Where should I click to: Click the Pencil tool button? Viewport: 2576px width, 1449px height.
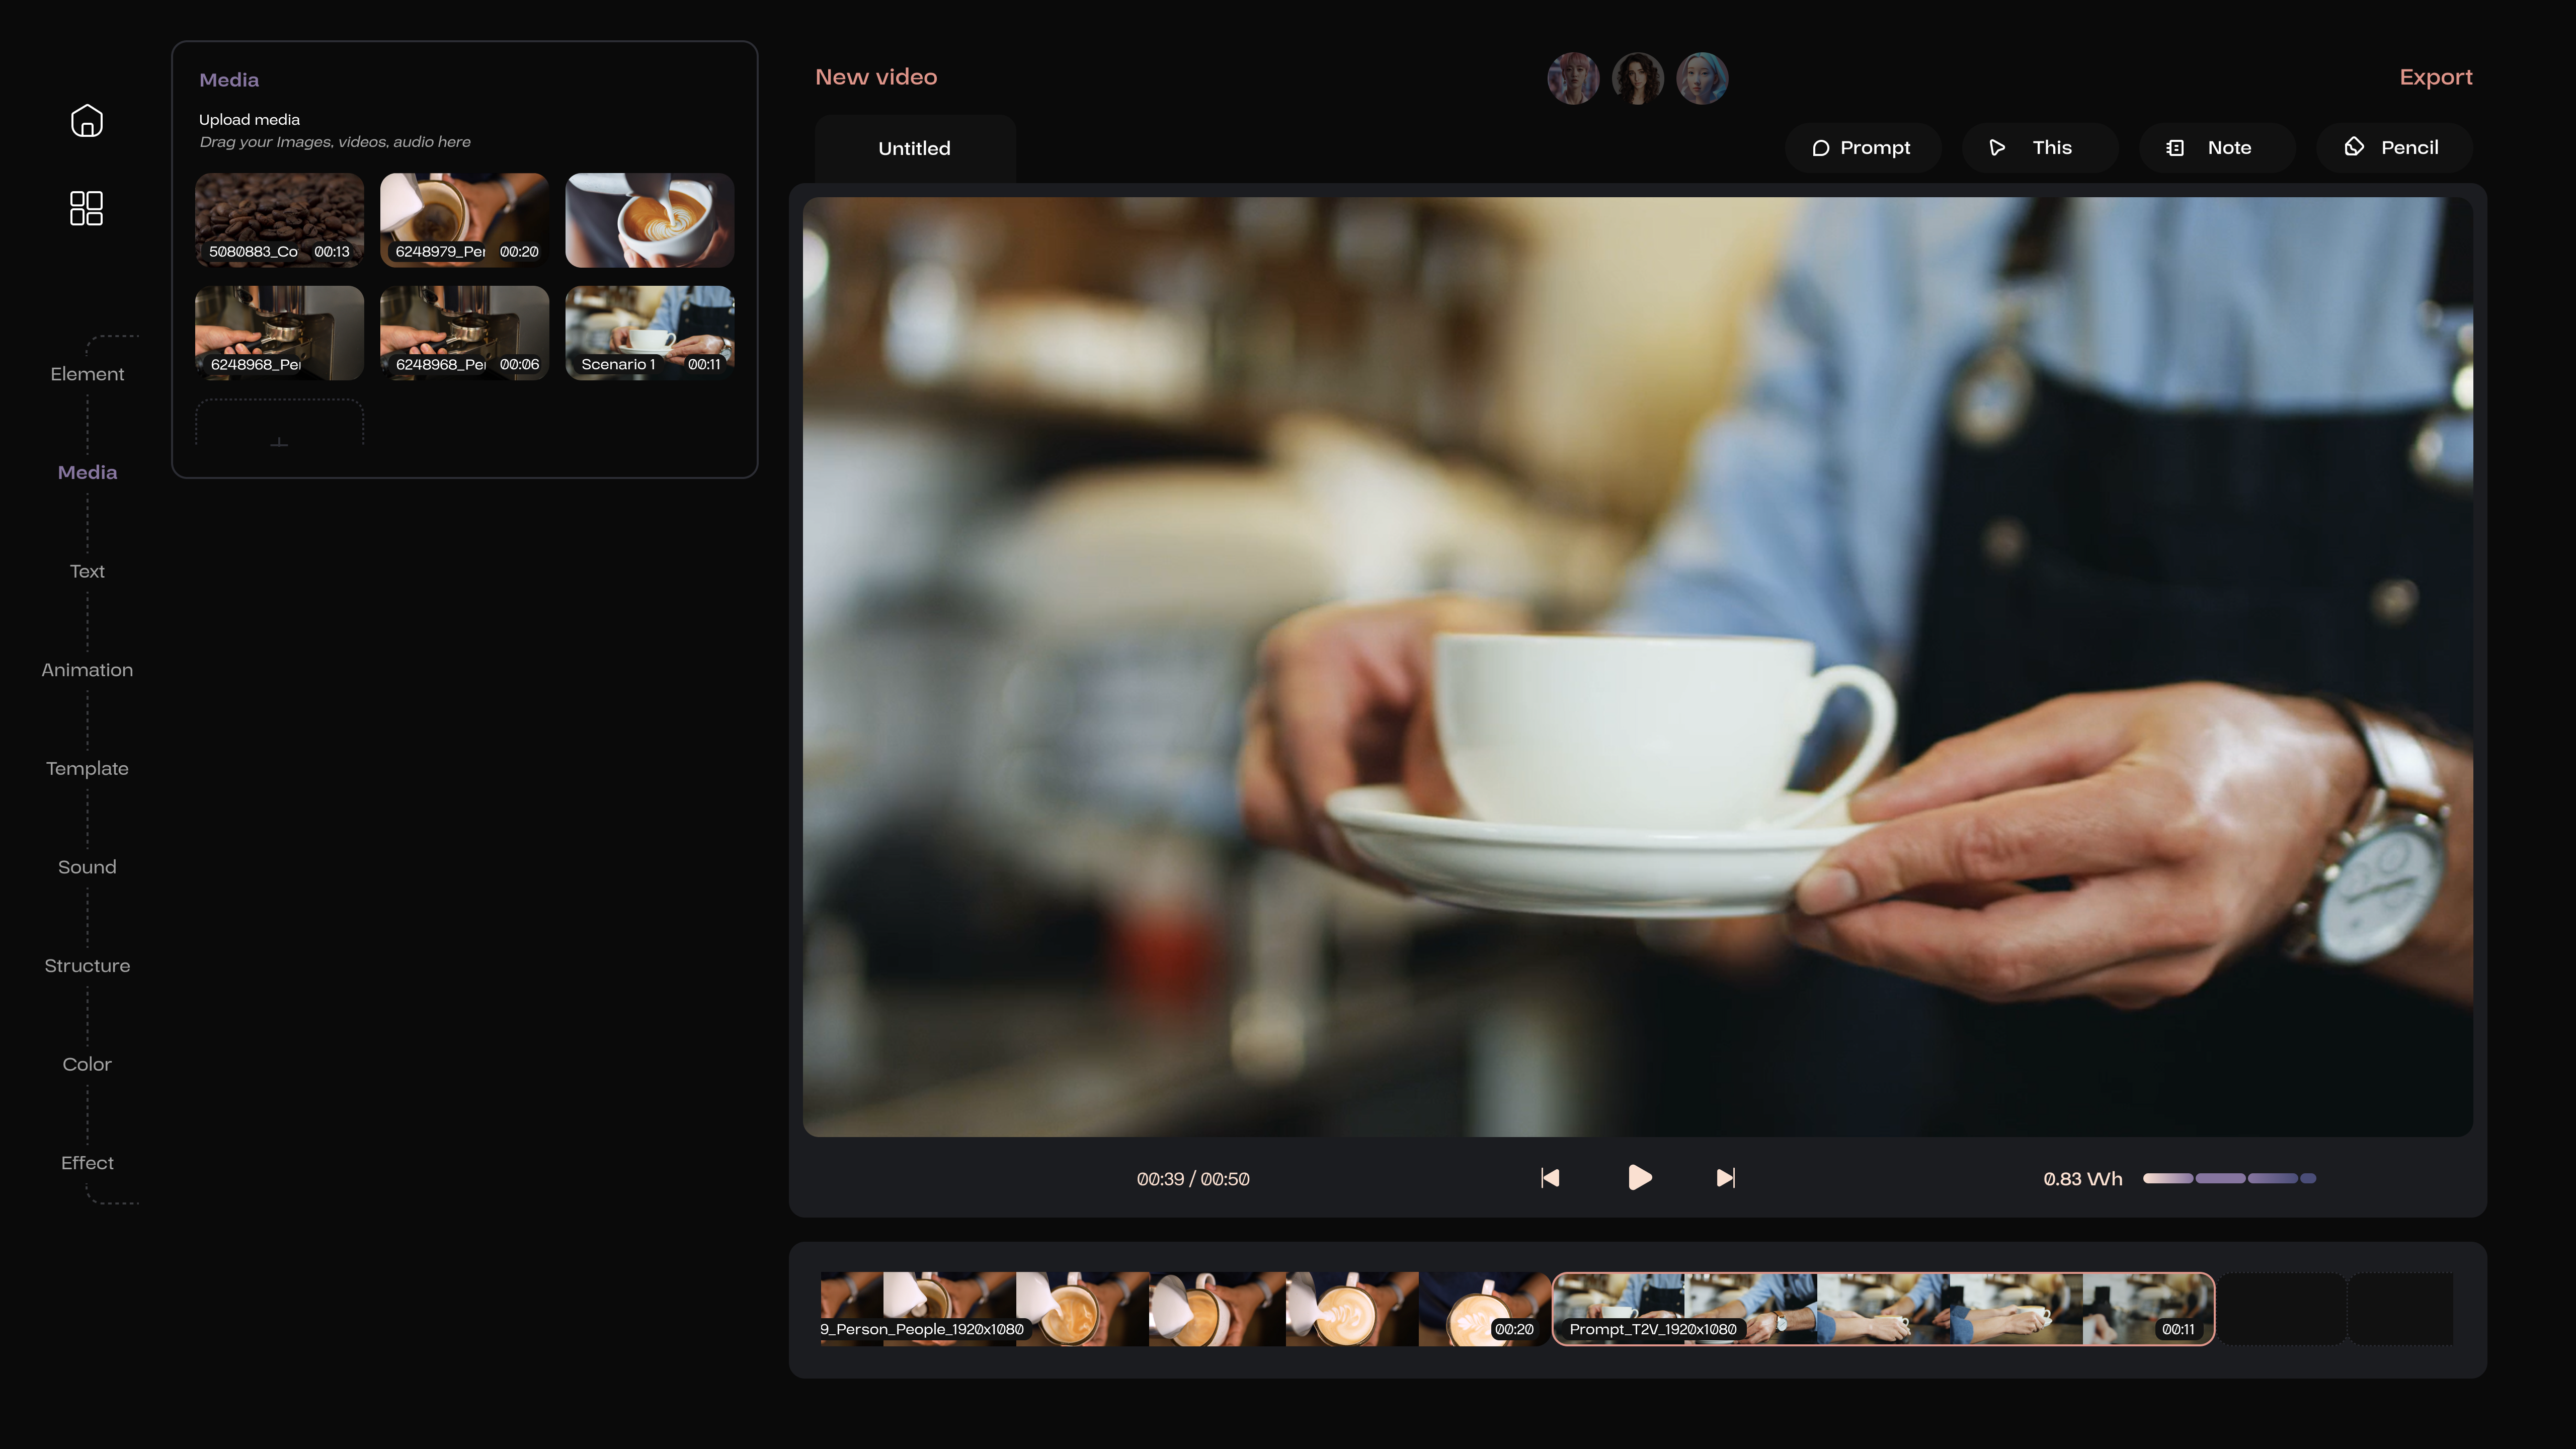tap(2393, 148)
